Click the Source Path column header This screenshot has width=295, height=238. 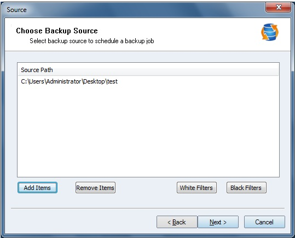(x=37, y=70)
